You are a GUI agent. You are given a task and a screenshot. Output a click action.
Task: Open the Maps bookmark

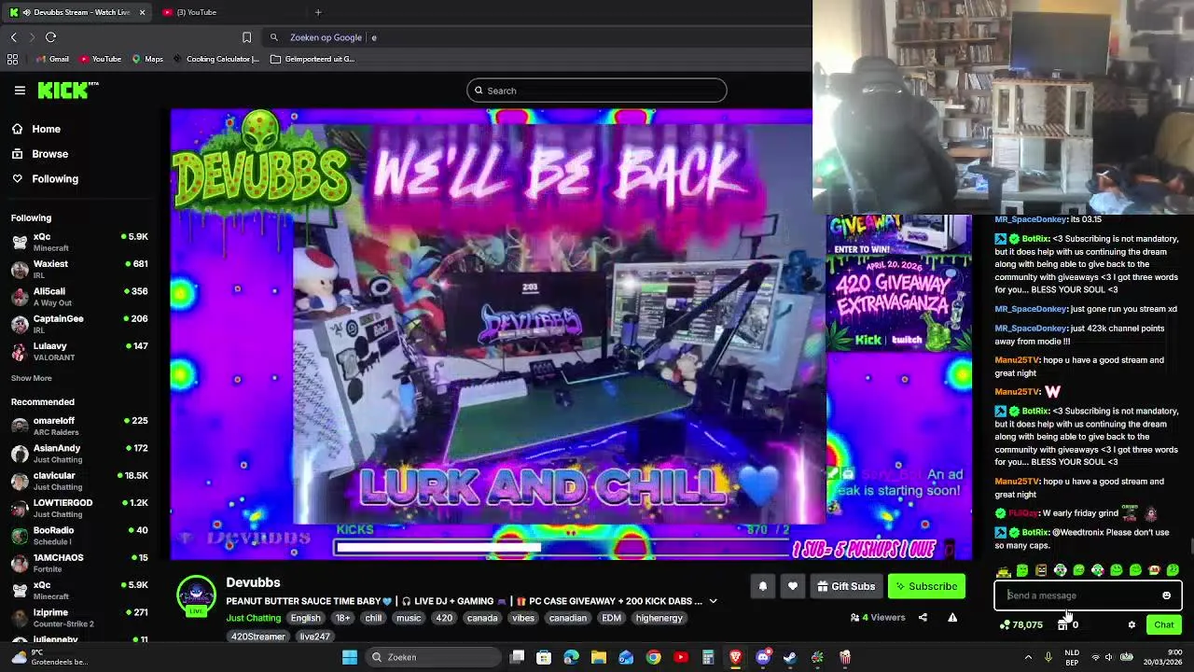(x=147, y=59)
